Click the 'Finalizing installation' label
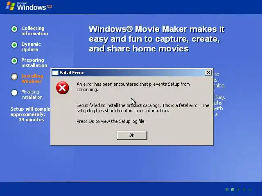262x196 pixels. (x=32, y=94)
